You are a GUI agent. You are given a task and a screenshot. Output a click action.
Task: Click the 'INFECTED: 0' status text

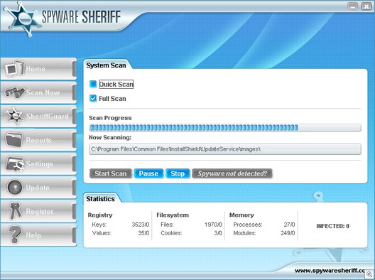tap(332, 226)
